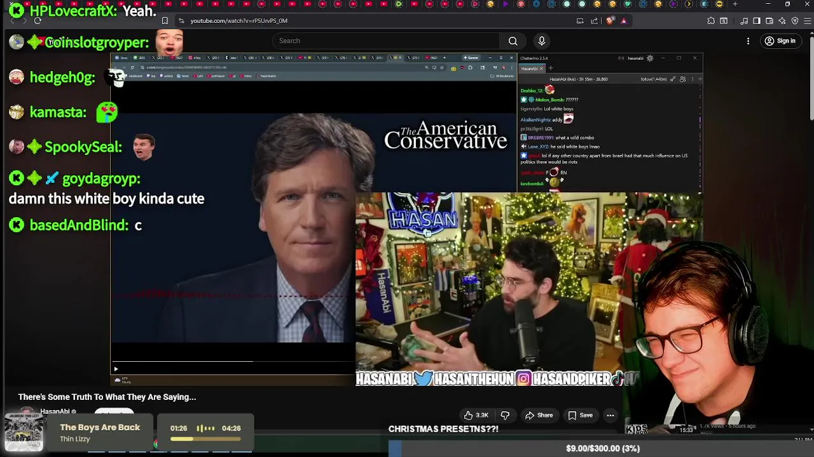814x457 pixels.
Task: Click the YouTube magnifier search button
Action: pos(513,41)
